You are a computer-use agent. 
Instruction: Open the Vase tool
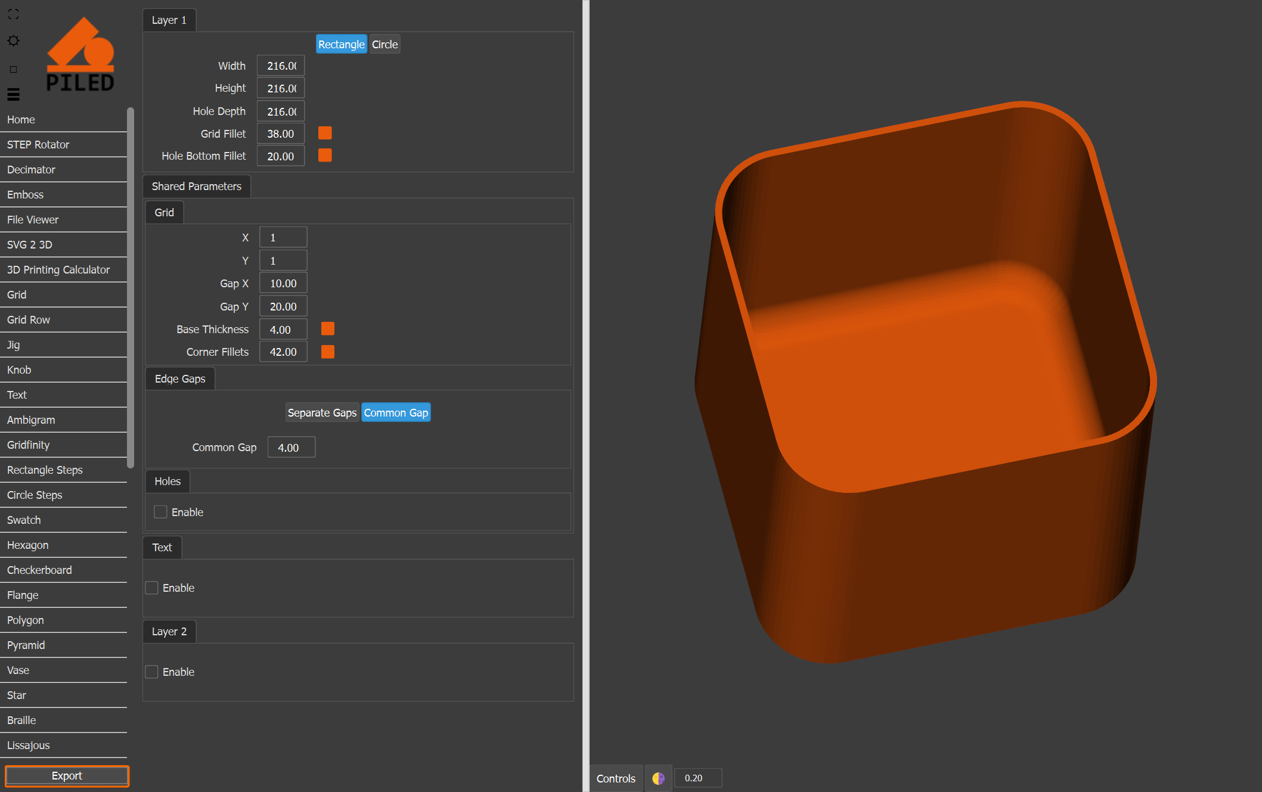pos(63,670)
